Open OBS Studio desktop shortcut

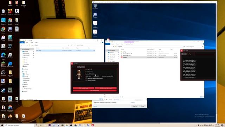[3, 73]
